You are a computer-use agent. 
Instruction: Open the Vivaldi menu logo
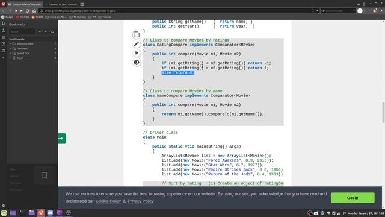tap(3, 4)
